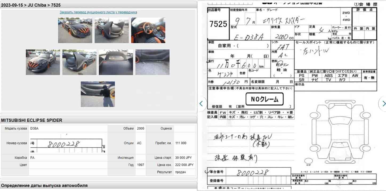Click the 'Объем' label
386x191 pixels.
coord(128,128)
